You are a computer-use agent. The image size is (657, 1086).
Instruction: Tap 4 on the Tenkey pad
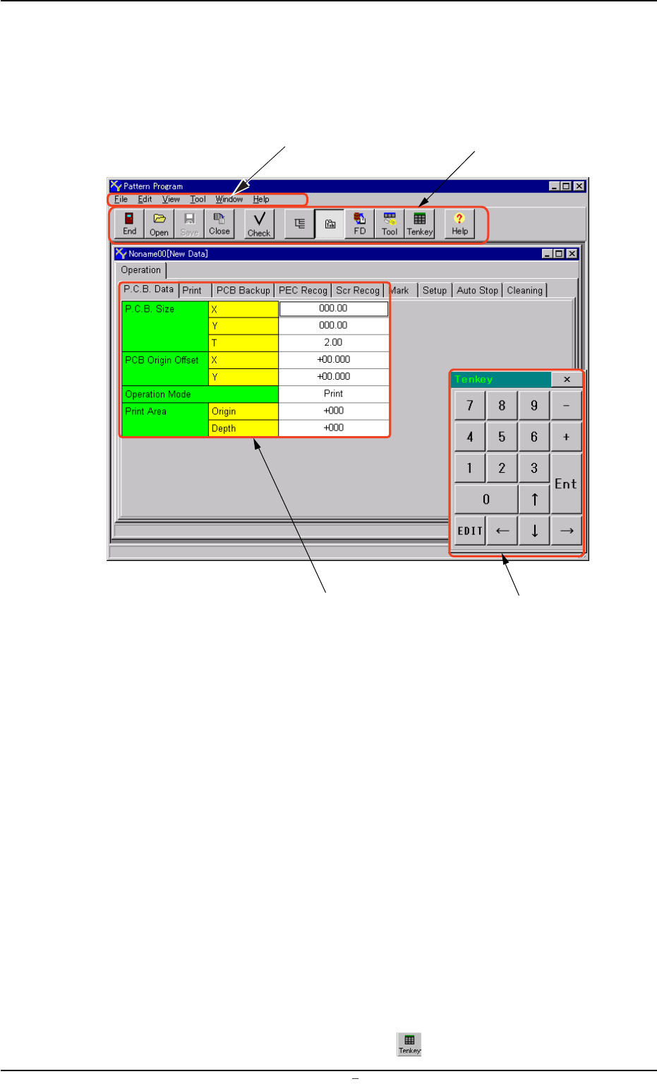point(470,437)
